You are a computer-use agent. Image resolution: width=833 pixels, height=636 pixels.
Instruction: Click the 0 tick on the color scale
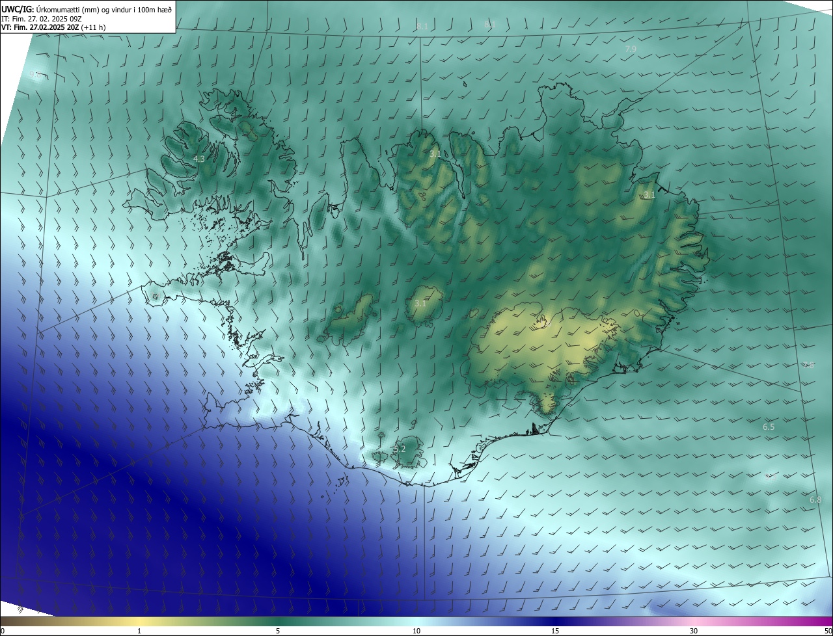(x=3, y=631)
